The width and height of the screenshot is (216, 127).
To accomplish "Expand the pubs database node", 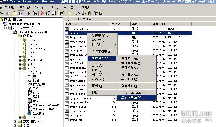I will click(20, 64).
